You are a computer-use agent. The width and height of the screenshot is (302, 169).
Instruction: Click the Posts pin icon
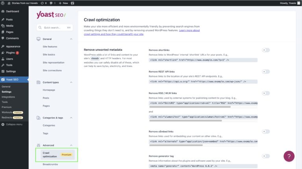(3, 19)
